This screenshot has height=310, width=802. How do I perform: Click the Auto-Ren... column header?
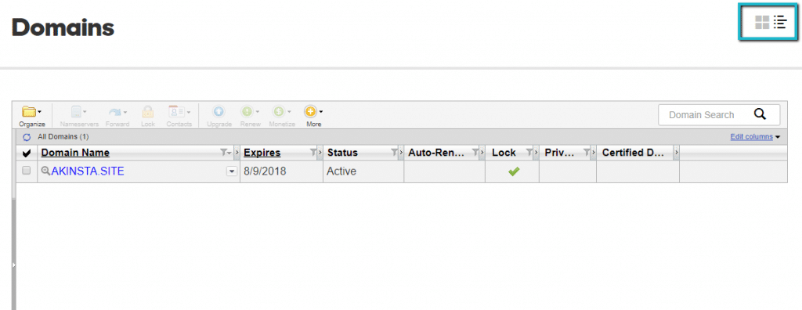pyautogui.click(x=435, y=153)
